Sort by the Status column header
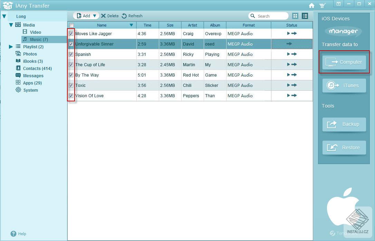 coord(292,25)
